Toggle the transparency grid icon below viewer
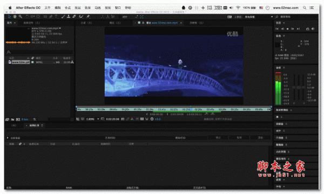The width and height of the screenshot is (324, 194). (x=142, y=119)
